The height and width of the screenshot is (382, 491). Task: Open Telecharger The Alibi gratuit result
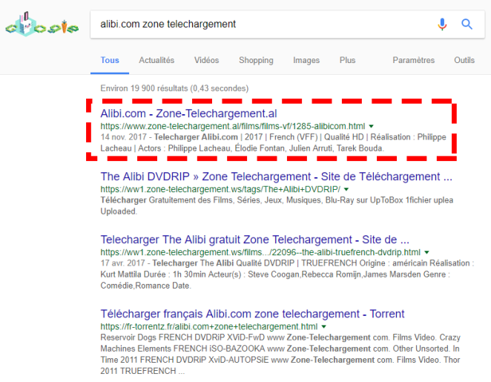pos(254,240)
